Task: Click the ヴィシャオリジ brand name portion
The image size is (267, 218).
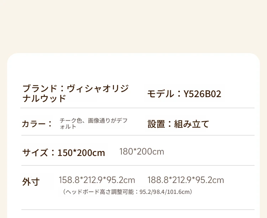Action: coord(98,89)
